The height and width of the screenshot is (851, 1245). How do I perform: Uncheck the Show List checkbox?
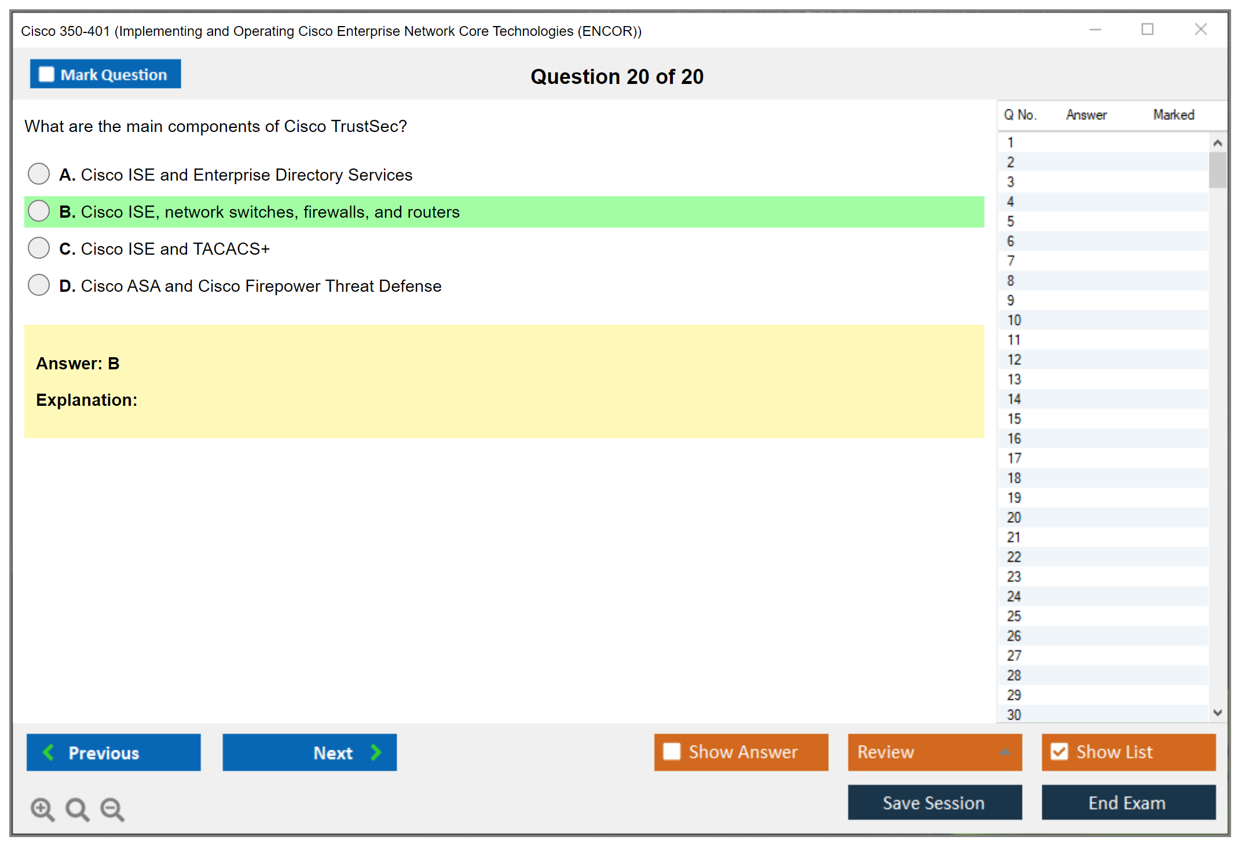pyautogui.click(x=1059, y=751)
